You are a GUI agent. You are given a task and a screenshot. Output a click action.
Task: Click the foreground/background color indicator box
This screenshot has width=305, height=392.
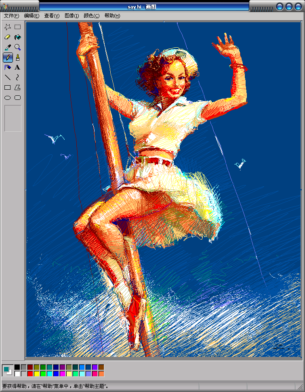point(8,371)
